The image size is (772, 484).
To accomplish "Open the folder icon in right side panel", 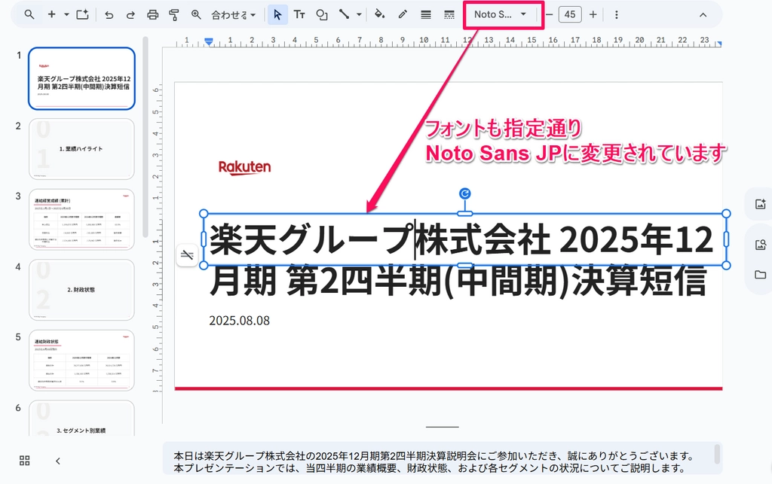I will (x=761, y=275).
